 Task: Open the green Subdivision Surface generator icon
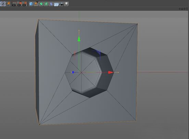click(41, 4)
